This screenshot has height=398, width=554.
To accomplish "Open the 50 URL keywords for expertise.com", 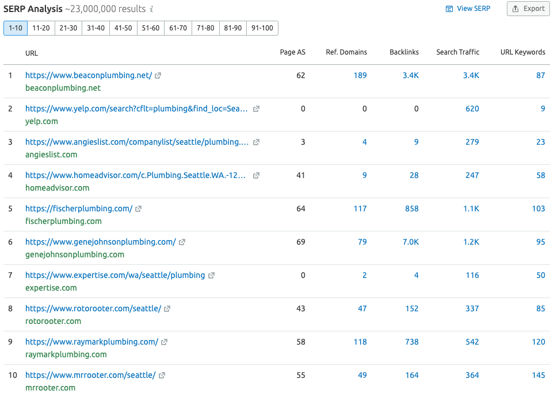I will (541, 275).
